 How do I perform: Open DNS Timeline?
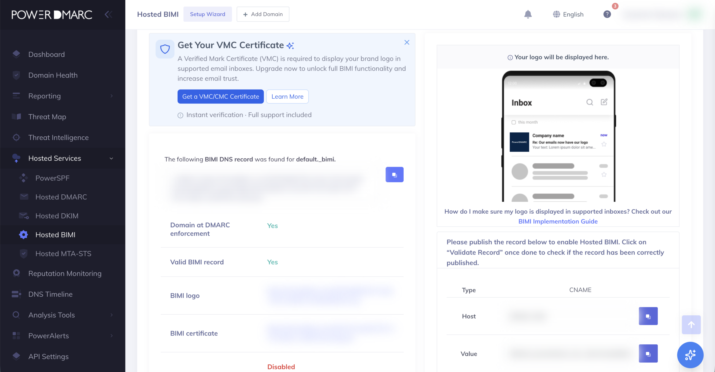click(x=50, y=294)
